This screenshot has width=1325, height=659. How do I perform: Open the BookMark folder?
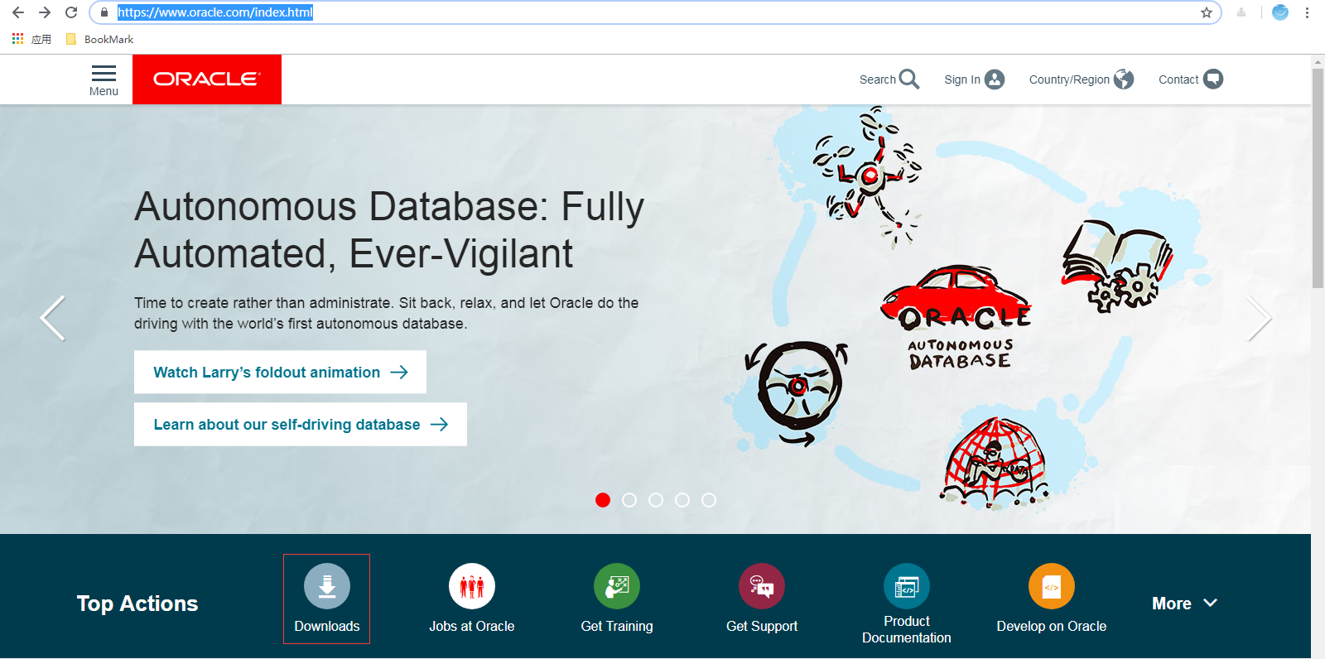(99, 39)
